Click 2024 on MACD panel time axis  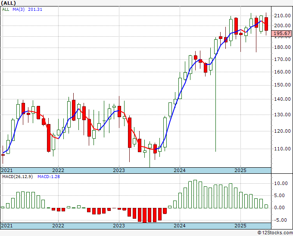point(180,226)
